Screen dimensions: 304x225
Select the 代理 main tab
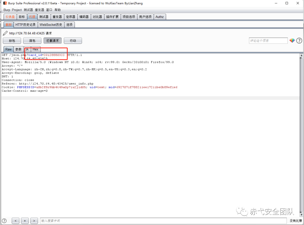click(32, 17)
